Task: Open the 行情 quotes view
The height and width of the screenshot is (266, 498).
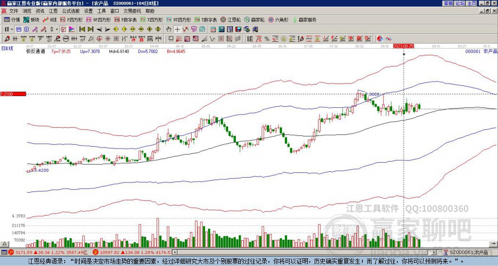Action: pos(12,19)
